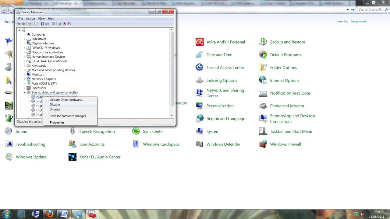The width and height of the screenshot is (390, 219).
Task: Click the Search Control Panel field
Action: pyautogui.click(x=370, y=9)
